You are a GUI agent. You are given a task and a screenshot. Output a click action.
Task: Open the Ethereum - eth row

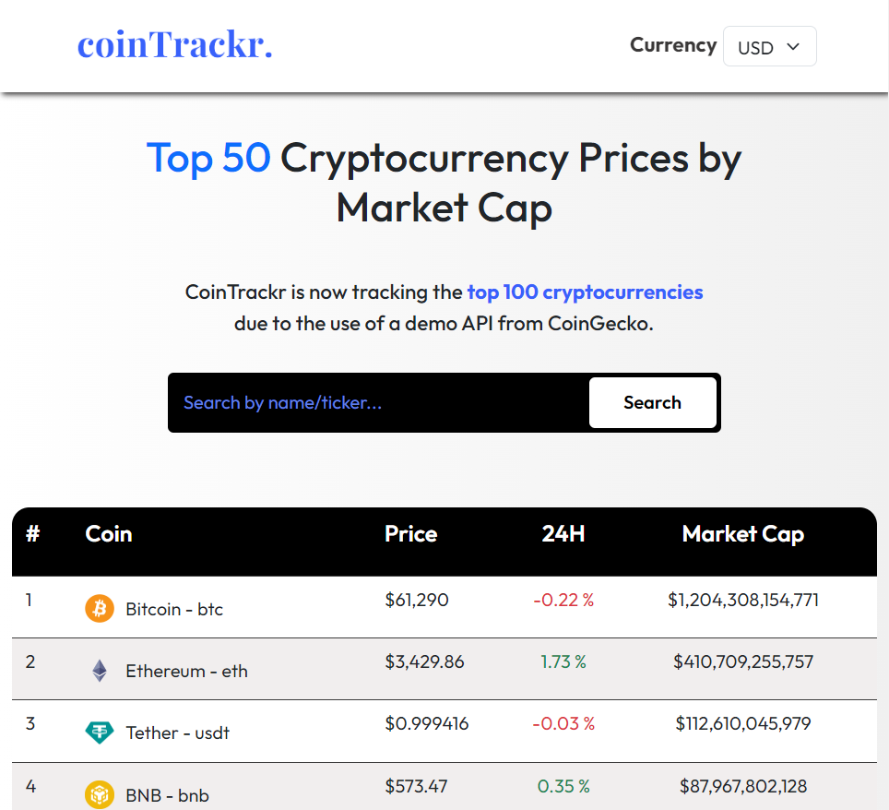pos(186,671)
